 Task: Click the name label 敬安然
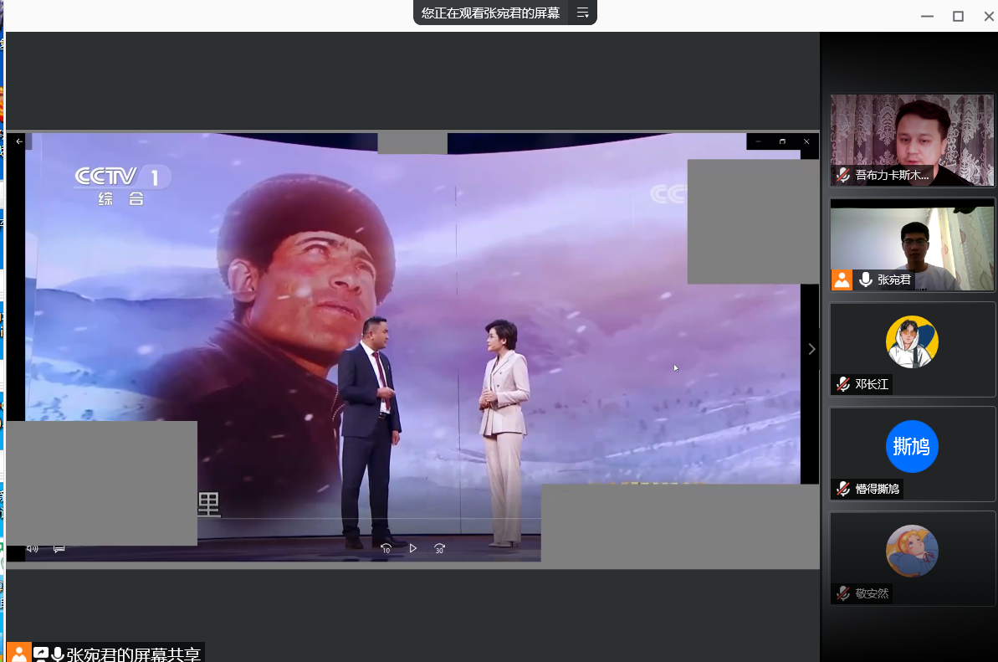coord(872,593)
